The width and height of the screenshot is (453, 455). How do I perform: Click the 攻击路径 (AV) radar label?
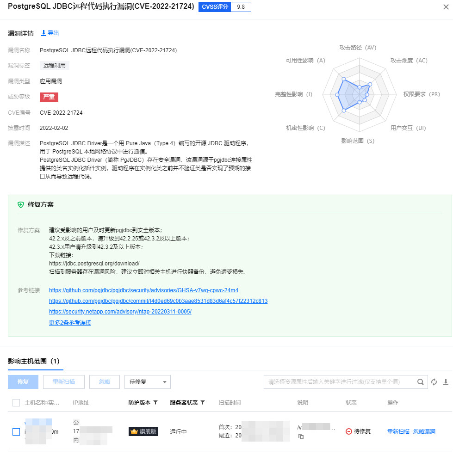[x=358, y=48]
